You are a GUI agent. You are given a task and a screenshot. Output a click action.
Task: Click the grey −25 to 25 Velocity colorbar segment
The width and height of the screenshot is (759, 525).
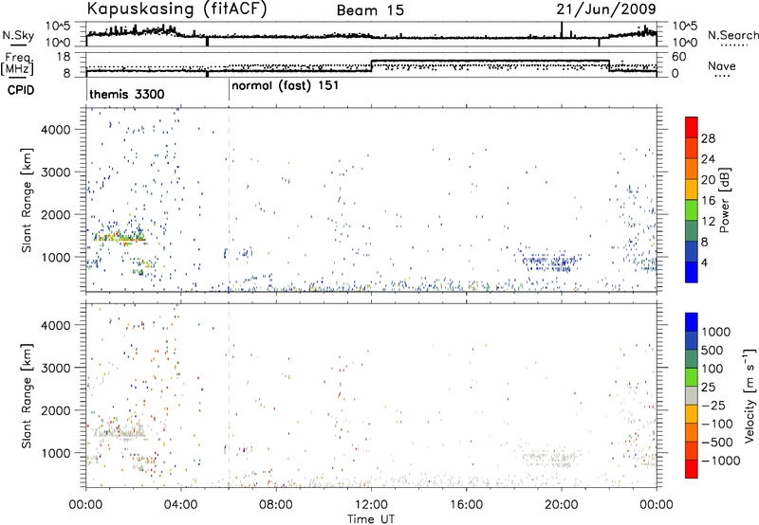692,395
